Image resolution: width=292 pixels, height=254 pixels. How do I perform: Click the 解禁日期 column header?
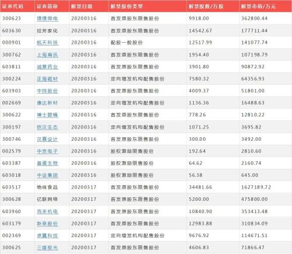pyautogui.click(x=82, y=6)
